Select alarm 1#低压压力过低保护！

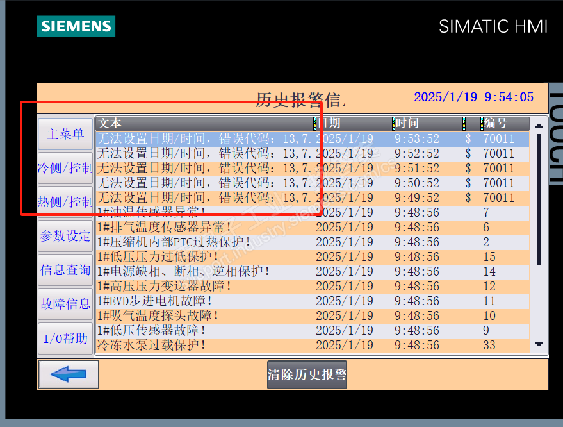(x=313, y=256)
